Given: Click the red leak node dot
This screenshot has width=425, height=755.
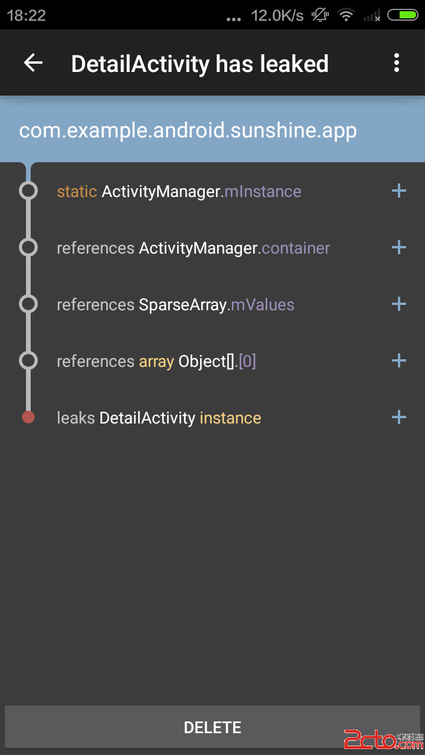Looking at the screenshot, I should 28,417.
